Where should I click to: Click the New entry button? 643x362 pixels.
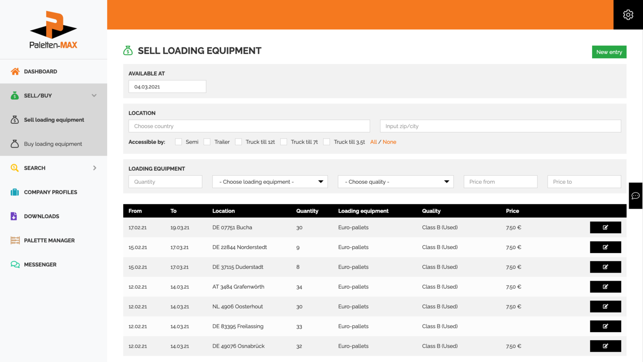[x=609, y=52]
